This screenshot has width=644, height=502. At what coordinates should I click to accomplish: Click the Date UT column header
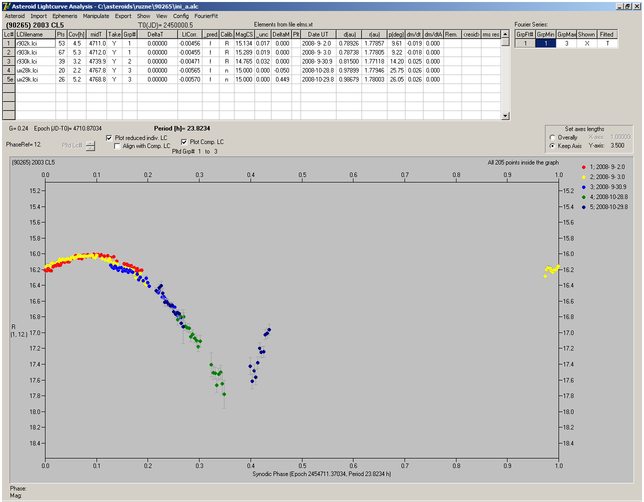[318, 34]
